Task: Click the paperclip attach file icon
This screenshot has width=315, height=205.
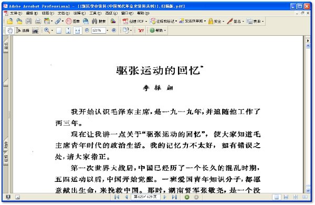Action: click(58, 21)
